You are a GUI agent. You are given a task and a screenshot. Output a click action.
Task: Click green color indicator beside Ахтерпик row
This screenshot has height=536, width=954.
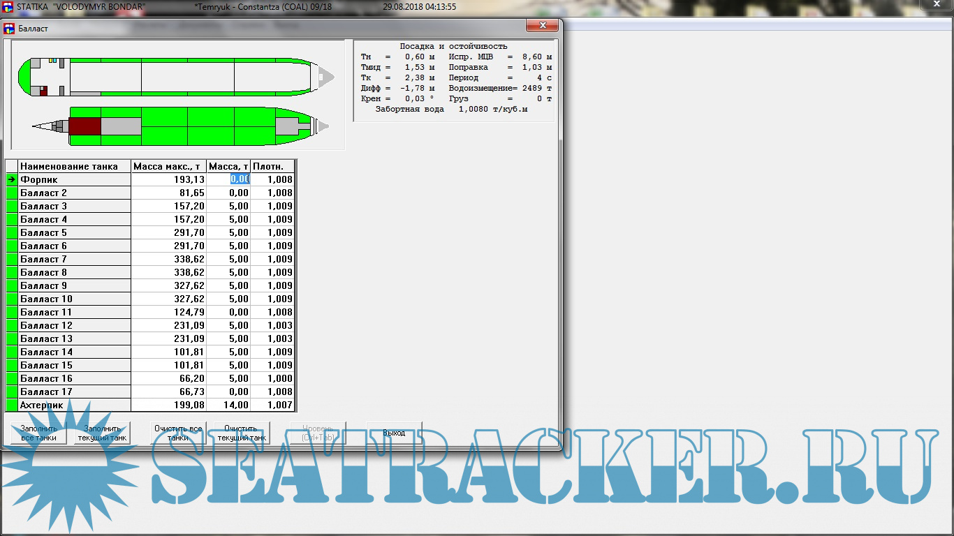pyautogui.click(x=12, y=405)
